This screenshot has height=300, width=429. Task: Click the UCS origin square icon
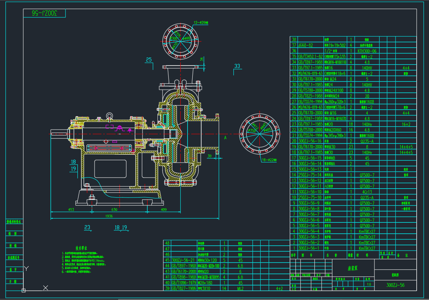point(24,290)
